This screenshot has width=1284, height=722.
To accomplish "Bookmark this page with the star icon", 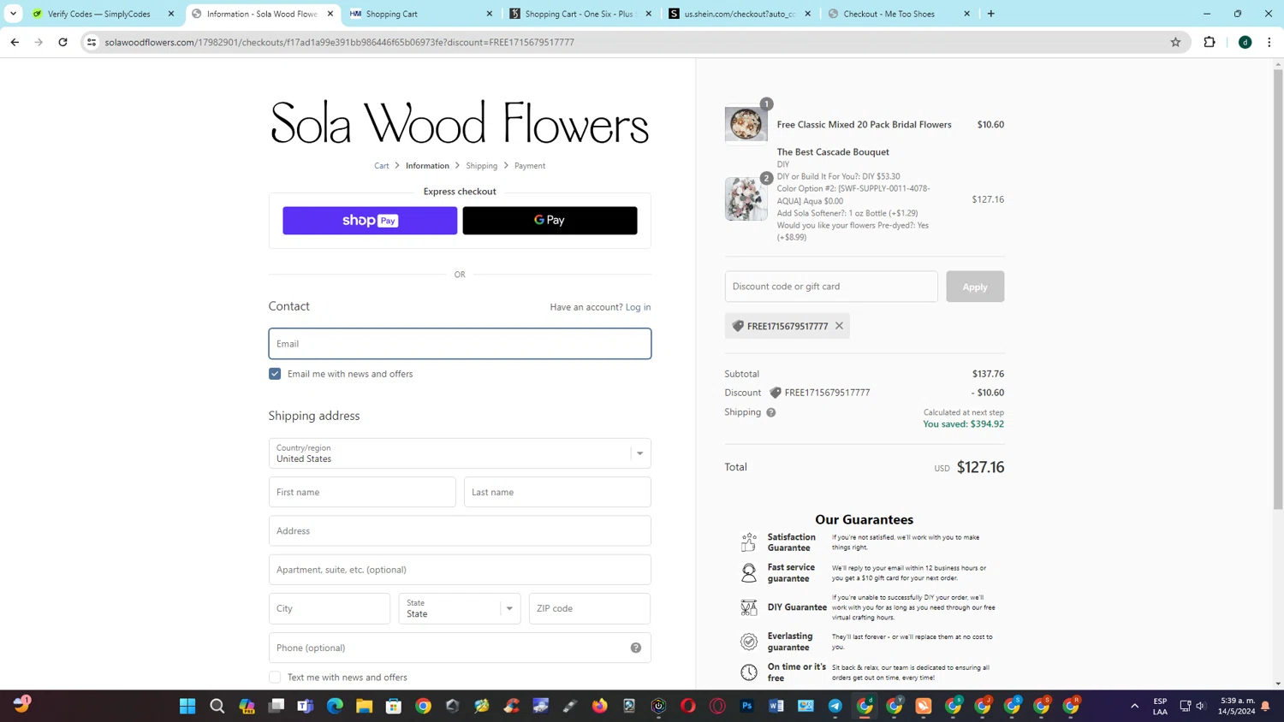I will pyautogui.click(x=1175, y=42).
